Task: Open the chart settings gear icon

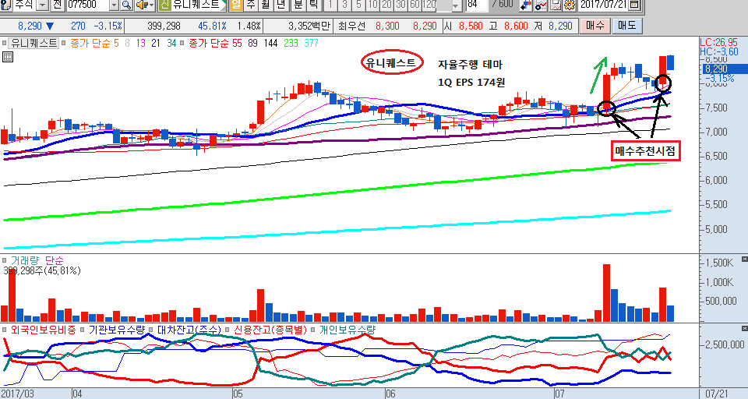Action: click(x=569, y=5)
